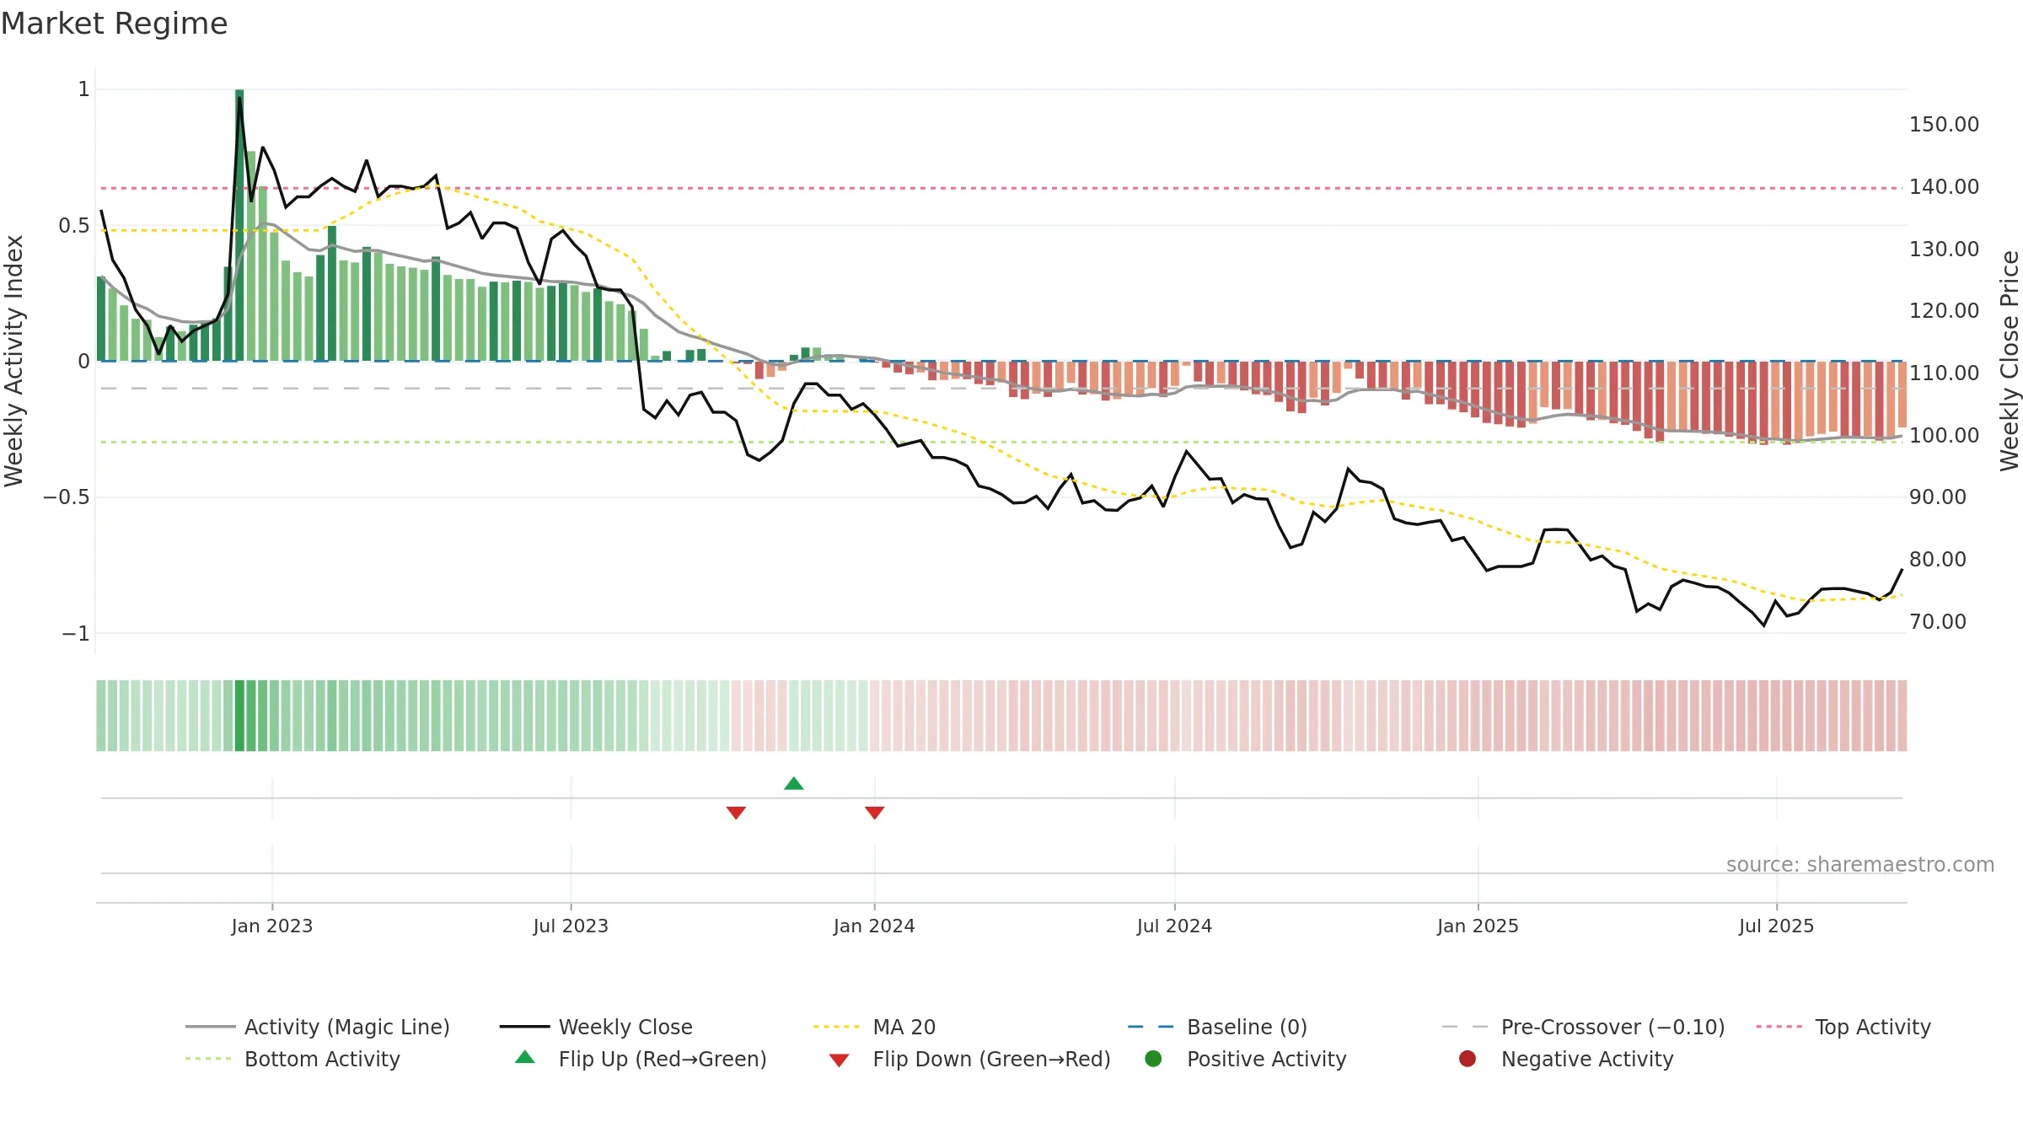Toggle Bottom Activity legend entry
Viewport: 2023px width, 1138px height.
coord(292,1059)
